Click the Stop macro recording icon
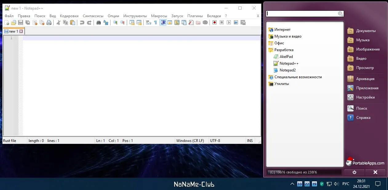 pos(222,22)
